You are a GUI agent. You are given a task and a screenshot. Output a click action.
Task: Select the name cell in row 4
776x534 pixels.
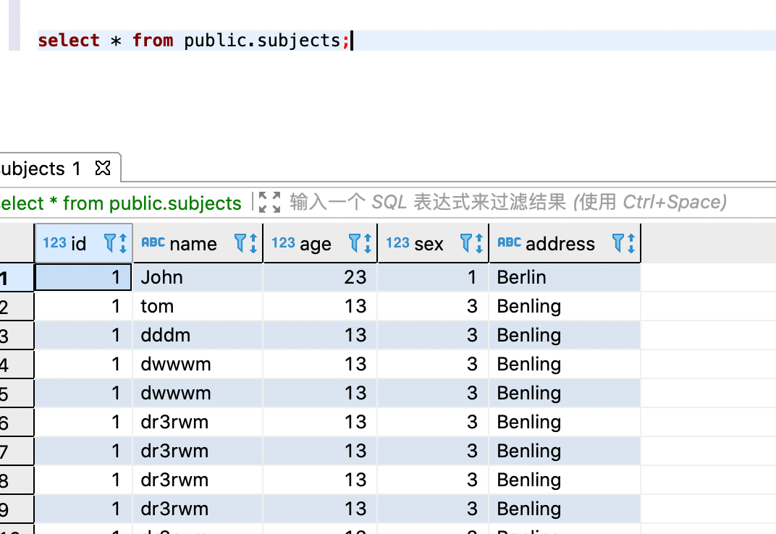tap(198, 364)
